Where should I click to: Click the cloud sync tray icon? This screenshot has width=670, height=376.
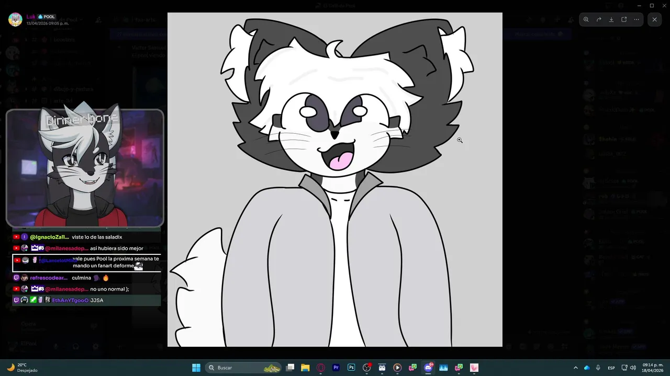(587, 368)
